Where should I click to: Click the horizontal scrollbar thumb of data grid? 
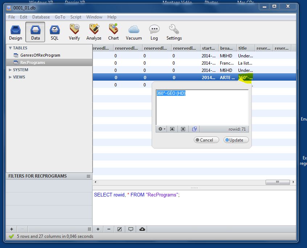278,182
